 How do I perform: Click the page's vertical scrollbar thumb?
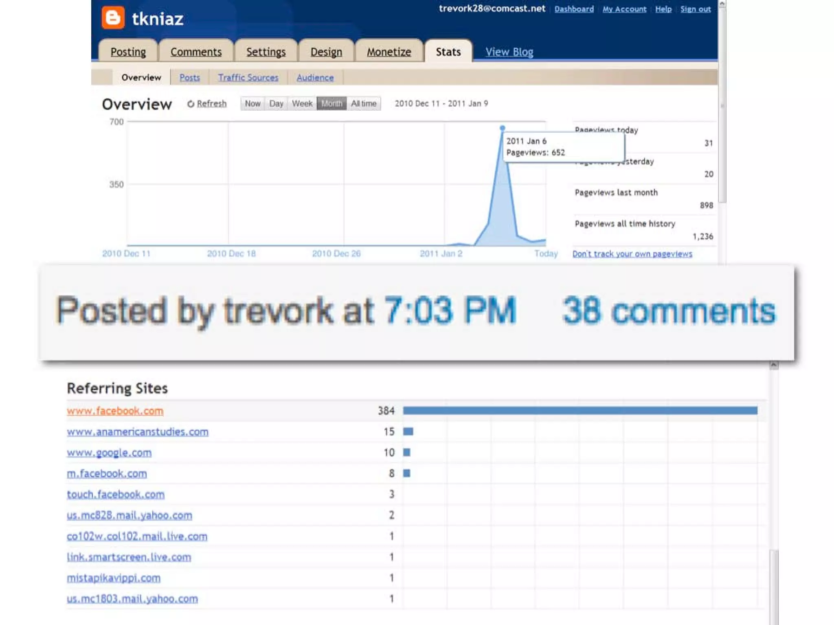[722, 106]
